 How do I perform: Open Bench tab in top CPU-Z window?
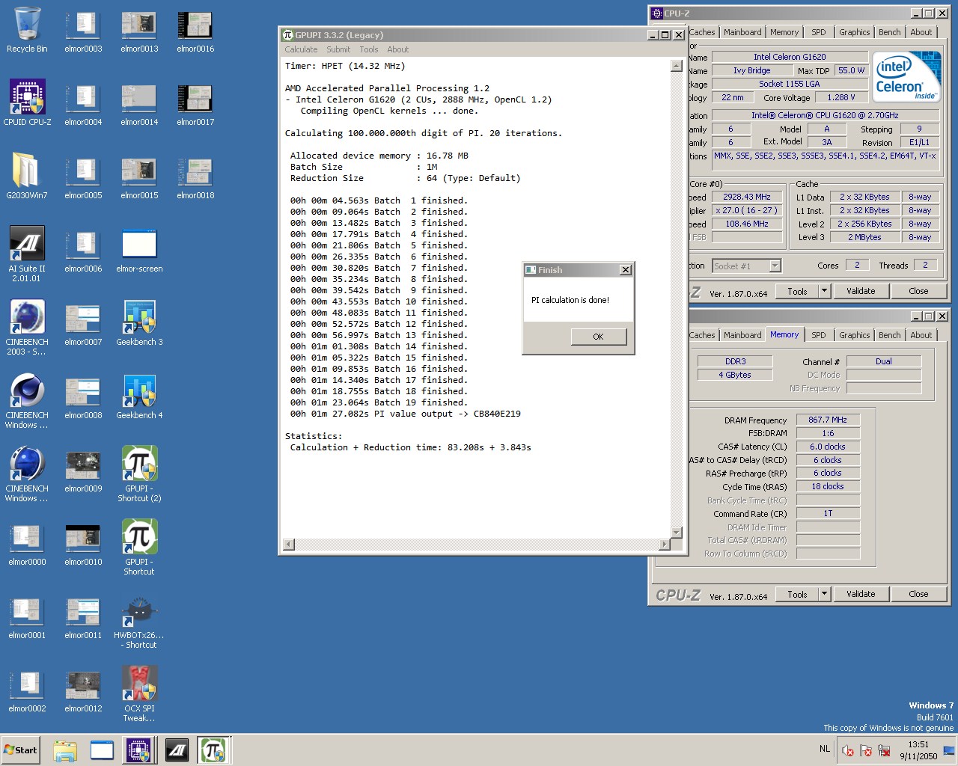tap(890, 32)
